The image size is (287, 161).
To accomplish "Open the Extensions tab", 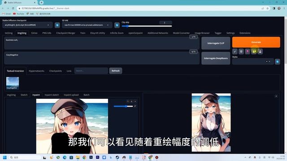I will (245, 33).
